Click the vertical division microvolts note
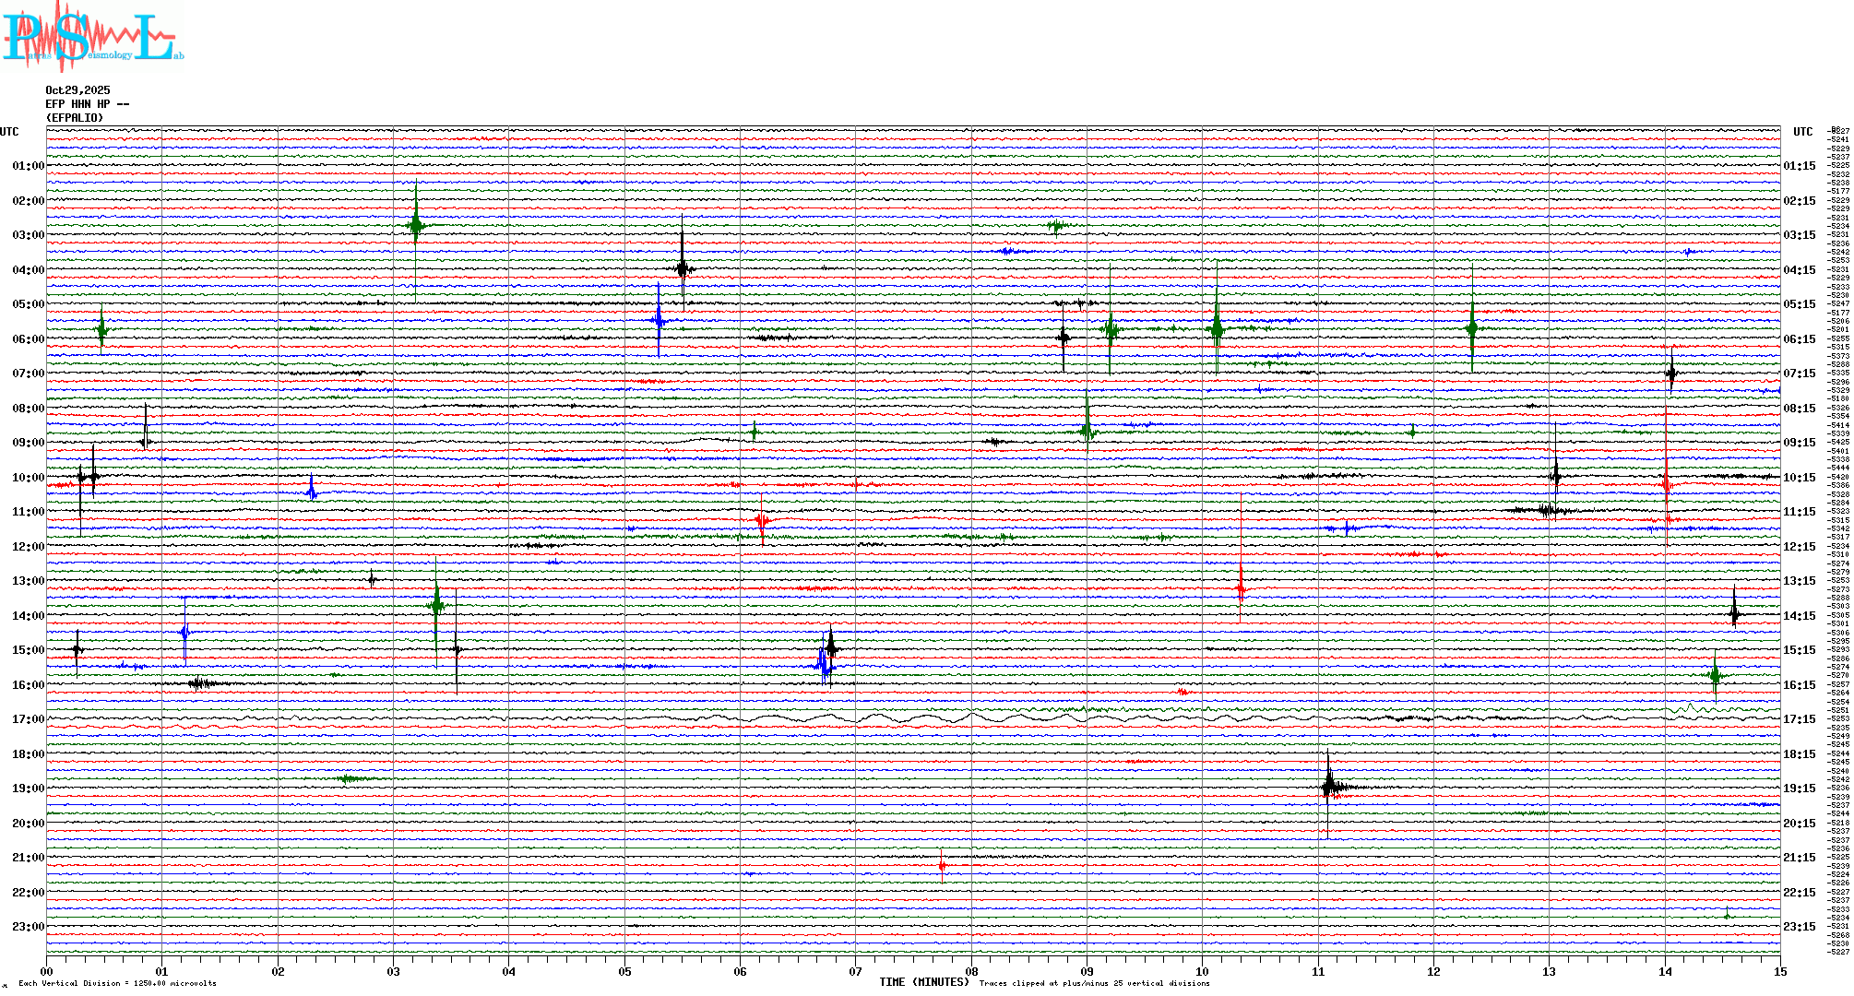 (117, 983)
